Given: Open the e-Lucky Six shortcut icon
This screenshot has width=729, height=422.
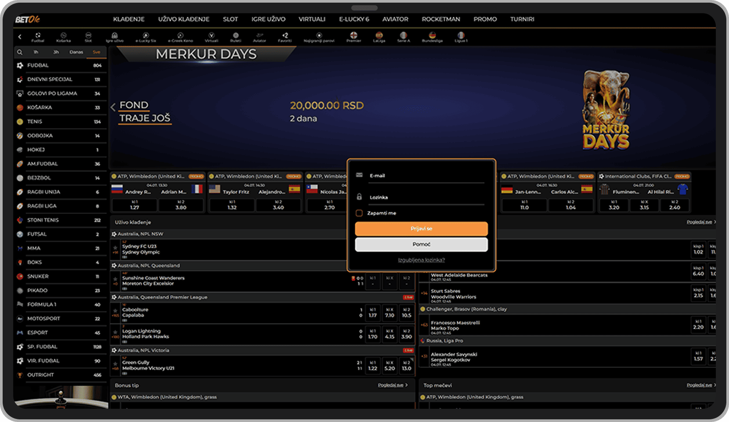Looking at the screenshot, I should pyautogui.click(x=146, y=37).
